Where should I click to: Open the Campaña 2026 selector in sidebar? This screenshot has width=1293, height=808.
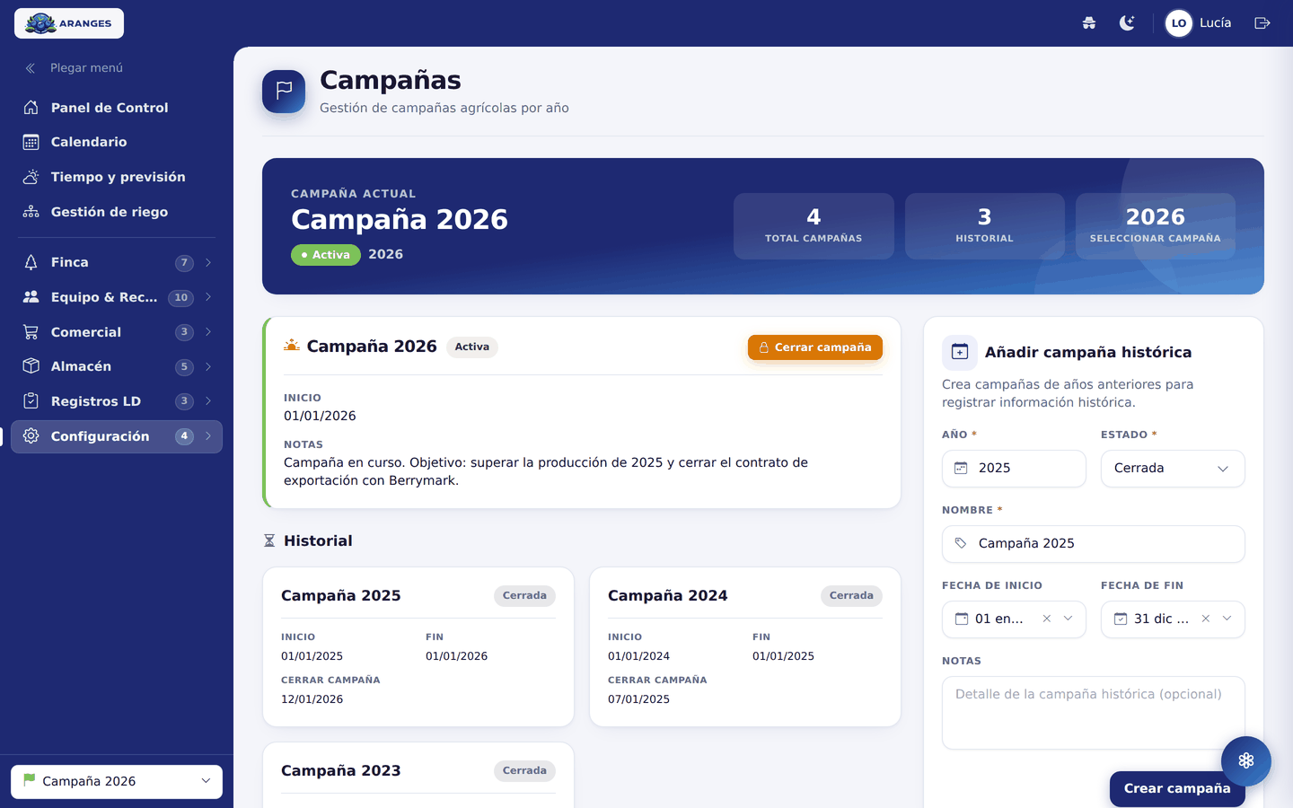117,781
